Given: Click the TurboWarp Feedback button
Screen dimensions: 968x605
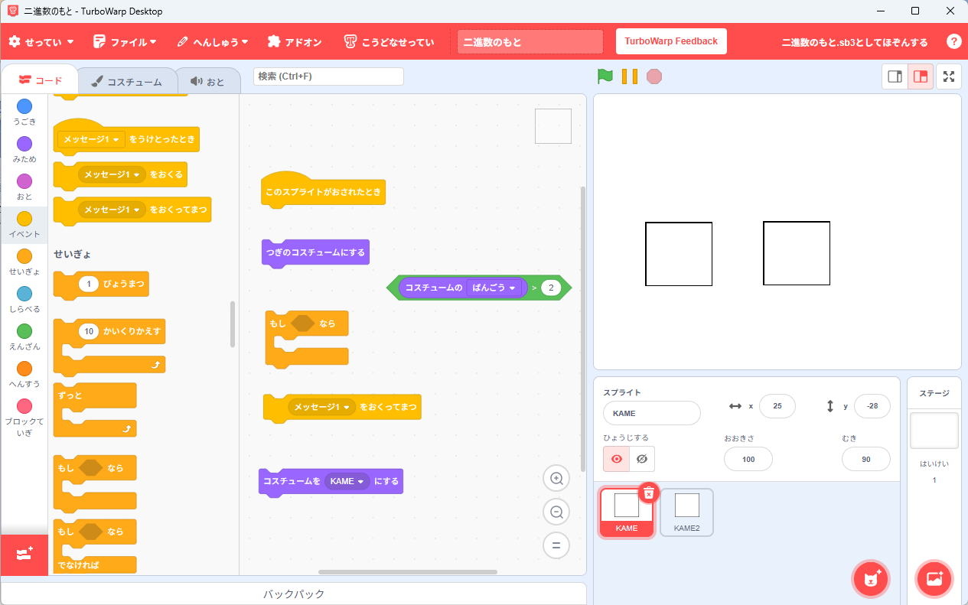Looking at the screenshot, I should [x=671, y=41].
